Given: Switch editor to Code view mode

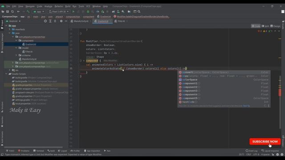Looking at the screenshot, I should click(x=256, y=26).
